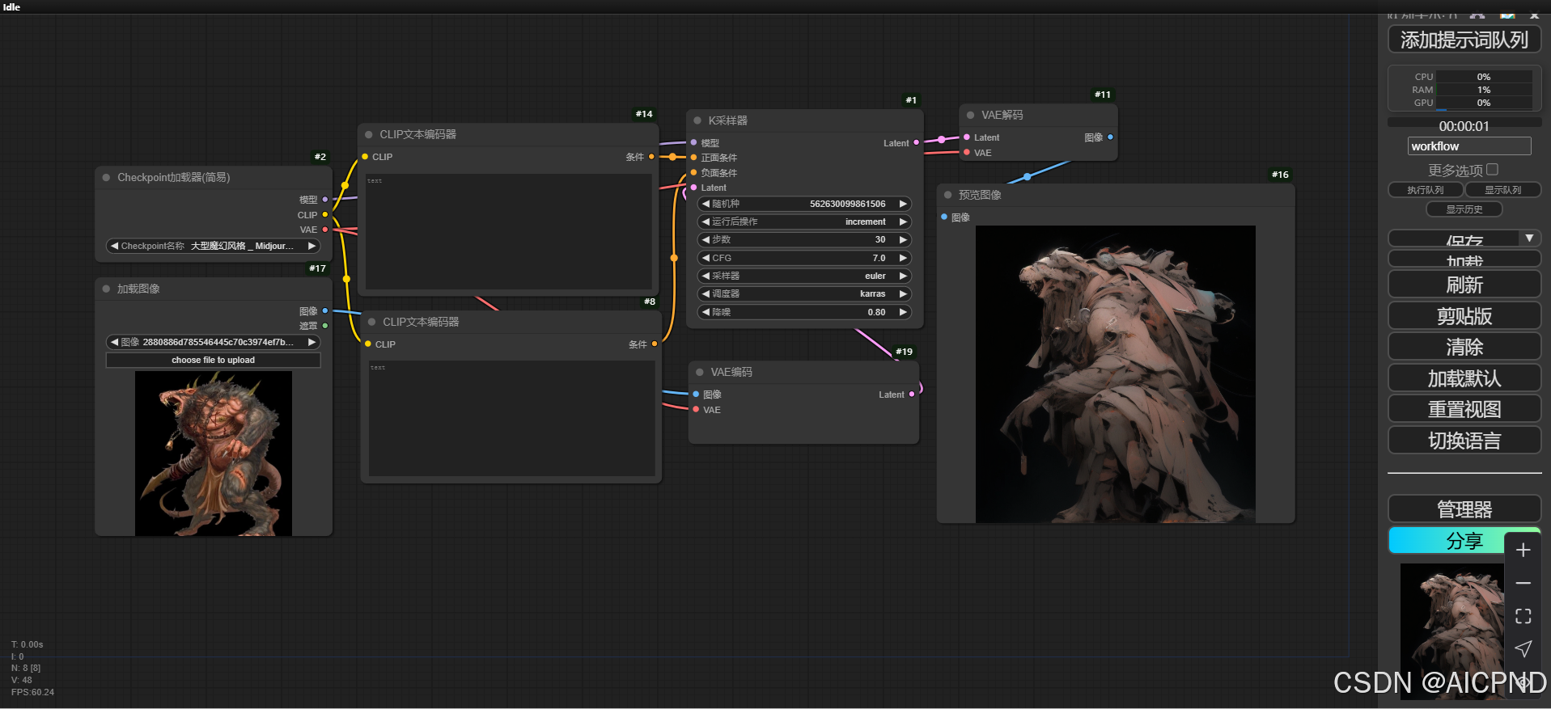Click generated image in 预览图像 node
Screen dimensions: 1551x709
coord(1116,374)
